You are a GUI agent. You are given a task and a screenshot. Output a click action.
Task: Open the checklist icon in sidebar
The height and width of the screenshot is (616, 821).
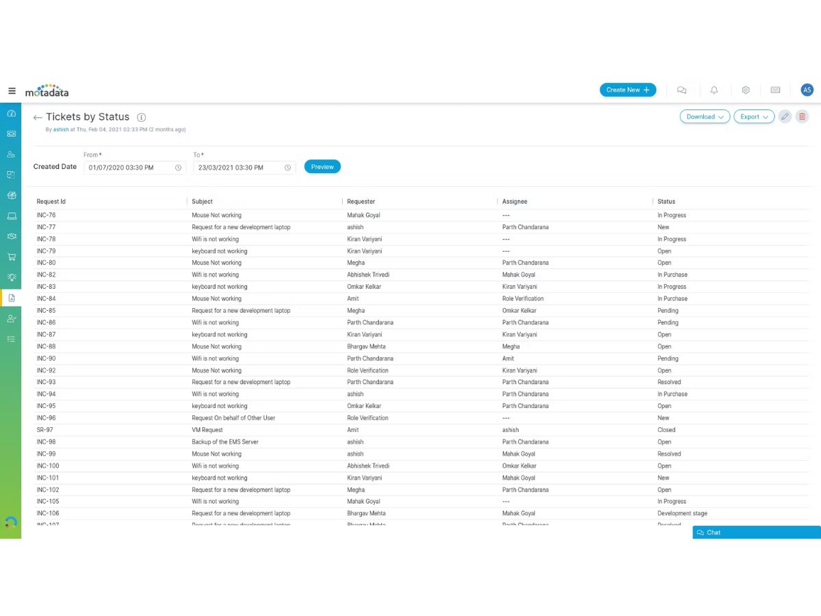tap(11, 339)
